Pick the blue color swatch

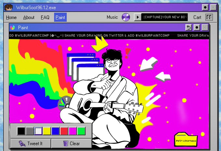(x=55, y=131)
